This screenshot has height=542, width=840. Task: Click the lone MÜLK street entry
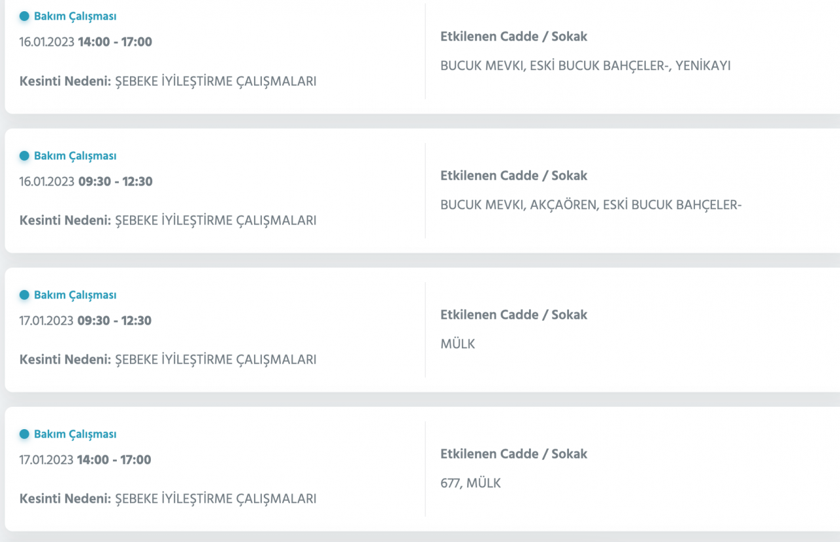pos(457,344)
